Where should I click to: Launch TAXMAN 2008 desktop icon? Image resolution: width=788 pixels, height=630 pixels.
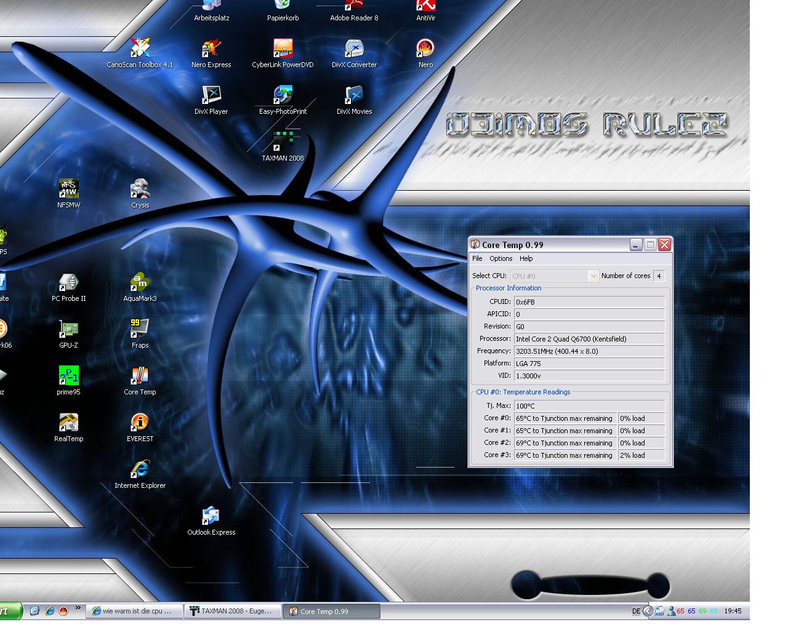(283, 147)
